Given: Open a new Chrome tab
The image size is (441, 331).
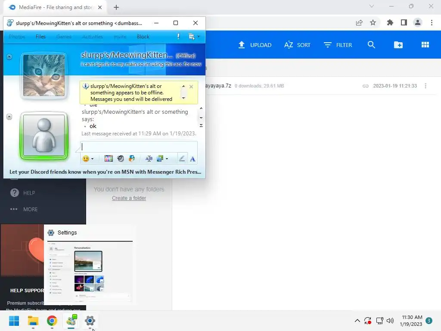Looking at the screenshot, I should 116,7.
